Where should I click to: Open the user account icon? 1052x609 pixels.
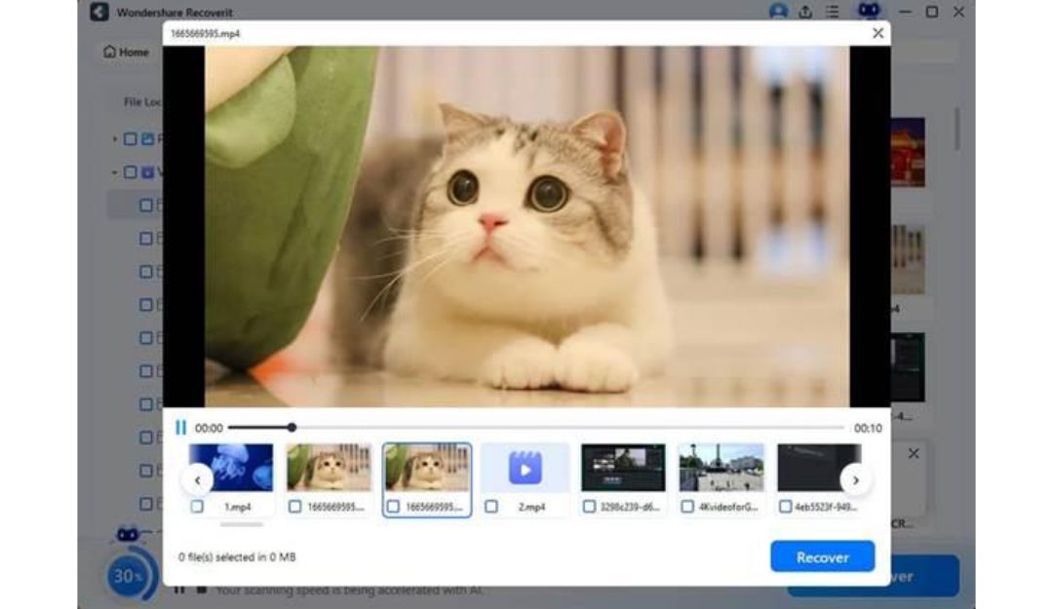[778, 12]
